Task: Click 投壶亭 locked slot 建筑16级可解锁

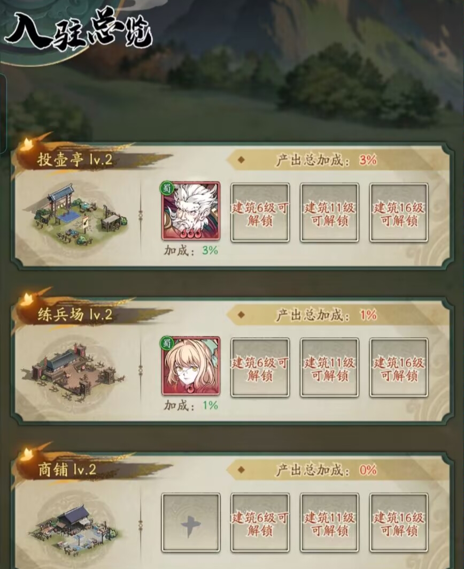Action: coord(399,213)
